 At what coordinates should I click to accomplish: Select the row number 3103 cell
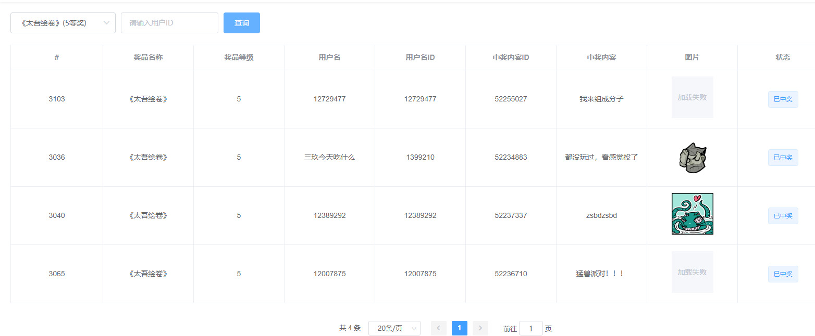[57, 99]
